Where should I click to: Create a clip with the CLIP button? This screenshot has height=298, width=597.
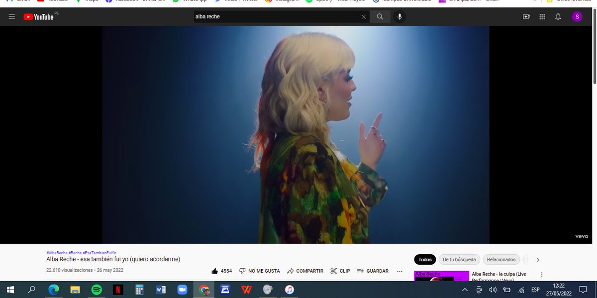(x=340, y=271)
